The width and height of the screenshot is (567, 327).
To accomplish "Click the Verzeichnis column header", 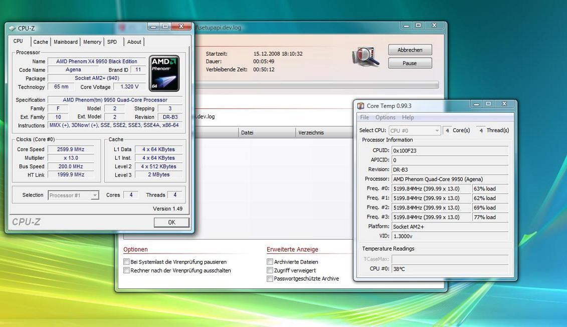I will point(324,132).
